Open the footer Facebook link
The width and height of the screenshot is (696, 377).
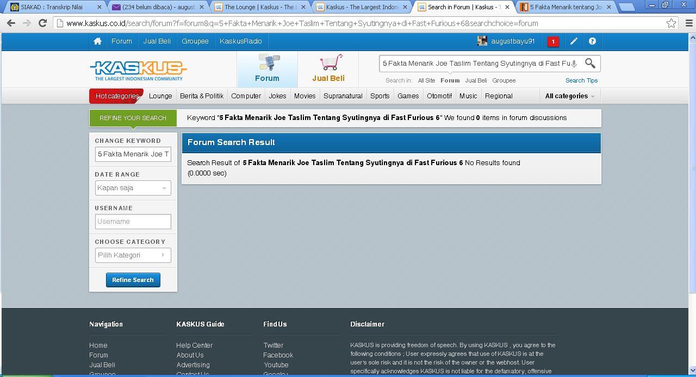pyautogui.click(x=278, y=355)
